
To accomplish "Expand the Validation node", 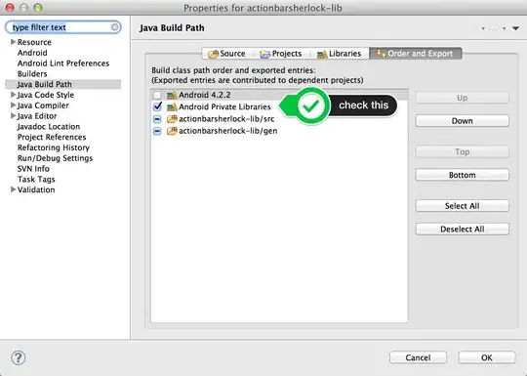I will 13,189.
